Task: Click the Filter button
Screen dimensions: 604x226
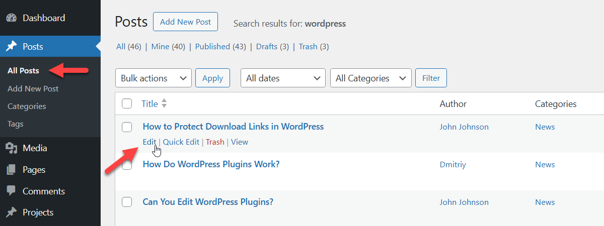Action: pos(431,78)
